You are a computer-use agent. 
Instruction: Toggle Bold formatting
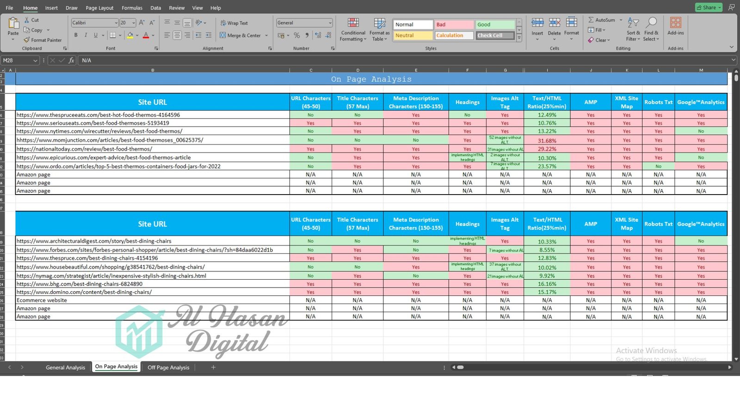click(x=76, y=35)
